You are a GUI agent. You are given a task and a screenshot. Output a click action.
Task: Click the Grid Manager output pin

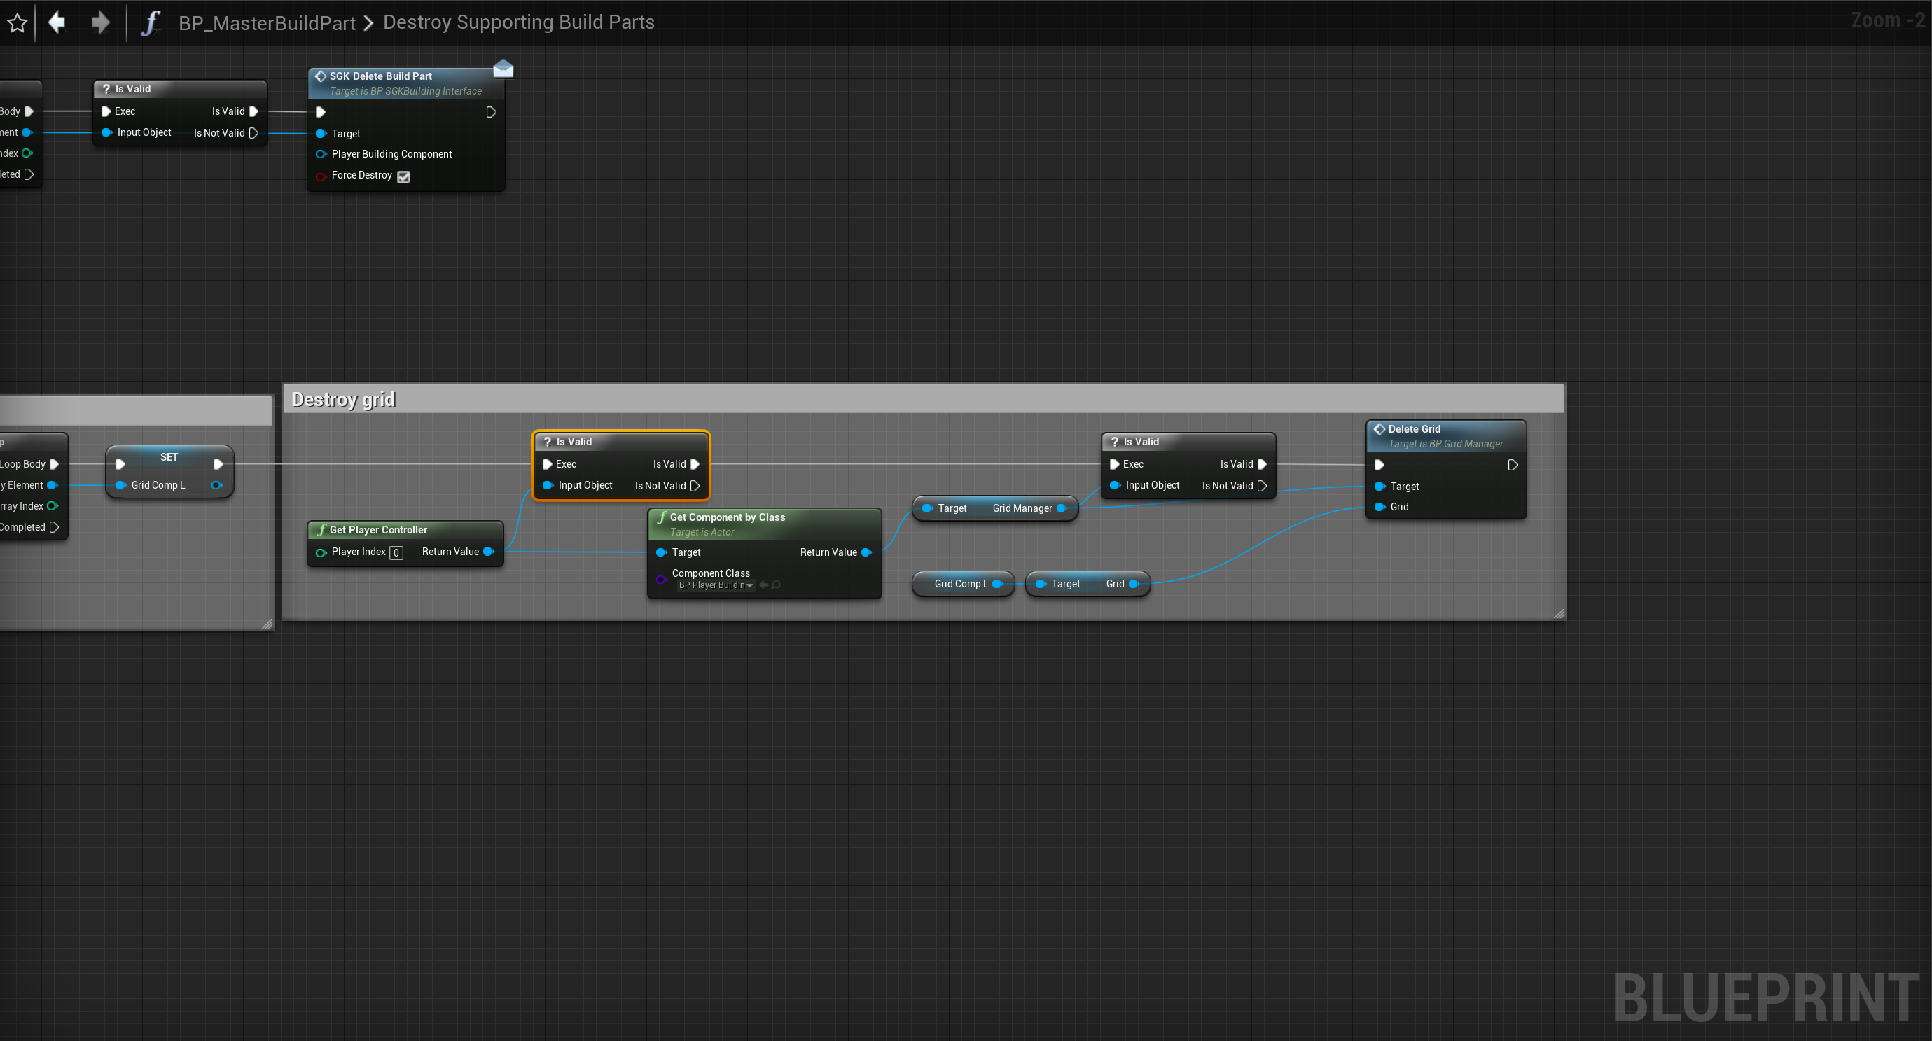pos(1062,508)
